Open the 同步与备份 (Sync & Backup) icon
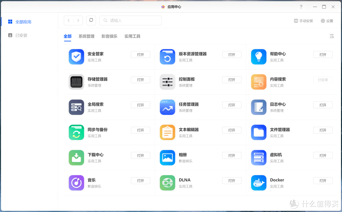342x212 pixels. (x=76, y=132)
